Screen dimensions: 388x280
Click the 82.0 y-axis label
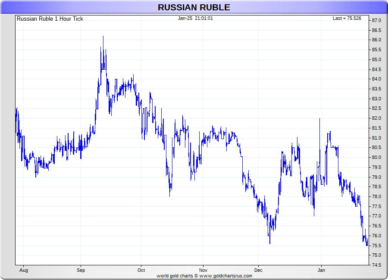pos(377,118)
